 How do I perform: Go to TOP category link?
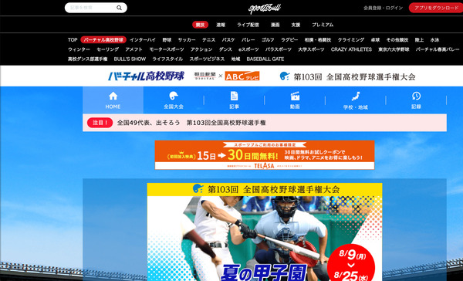point(73,40)
